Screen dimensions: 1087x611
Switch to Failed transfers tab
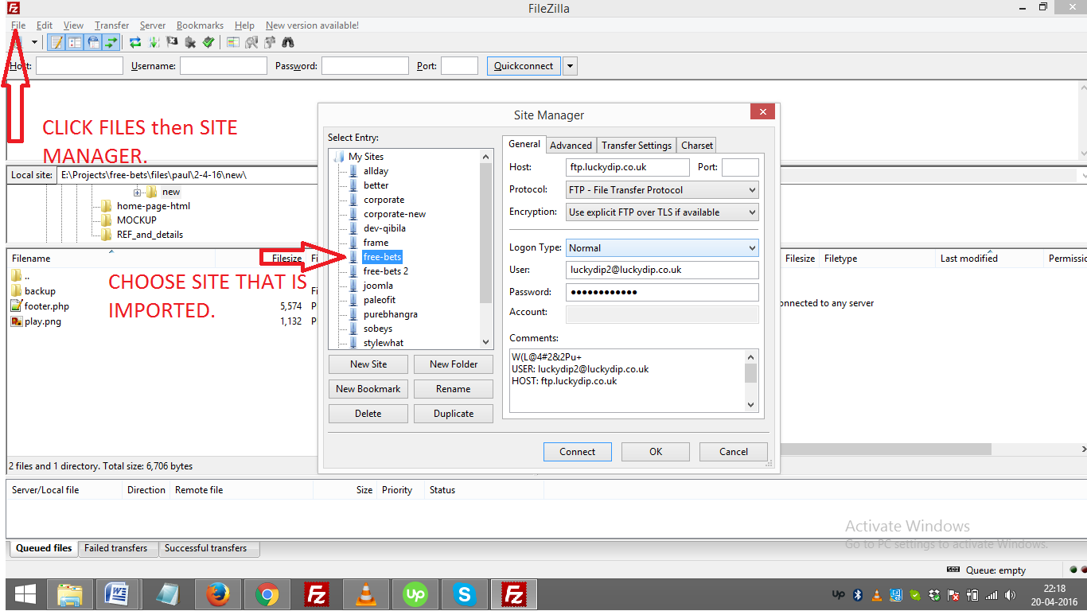click(116, 548)
